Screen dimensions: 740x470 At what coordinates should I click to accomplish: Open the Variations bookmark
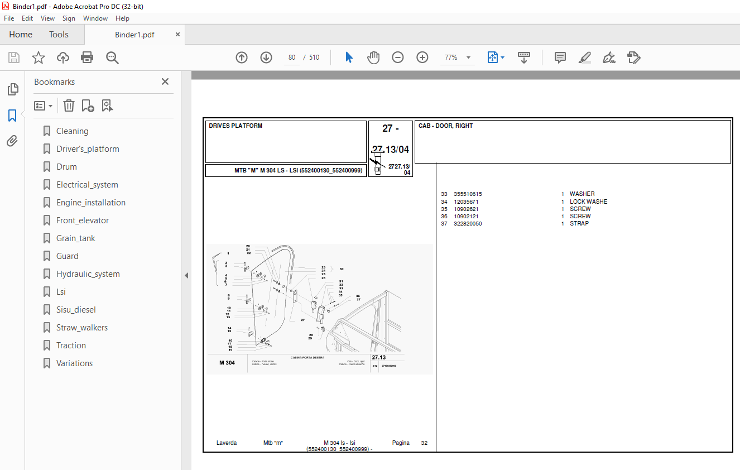pyautogui.click(x=74, y=363)
